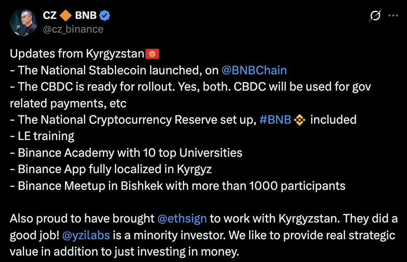Go to the @ethsign profile mention
Viewport: 407px width, 262px height.
point(182,218)
